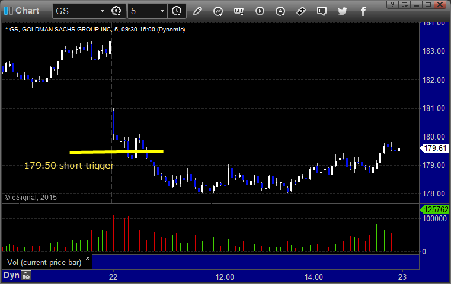Viewport: 451px width, 284px height.
Task: Click the pop-out window button
Action: click(404, 4)
